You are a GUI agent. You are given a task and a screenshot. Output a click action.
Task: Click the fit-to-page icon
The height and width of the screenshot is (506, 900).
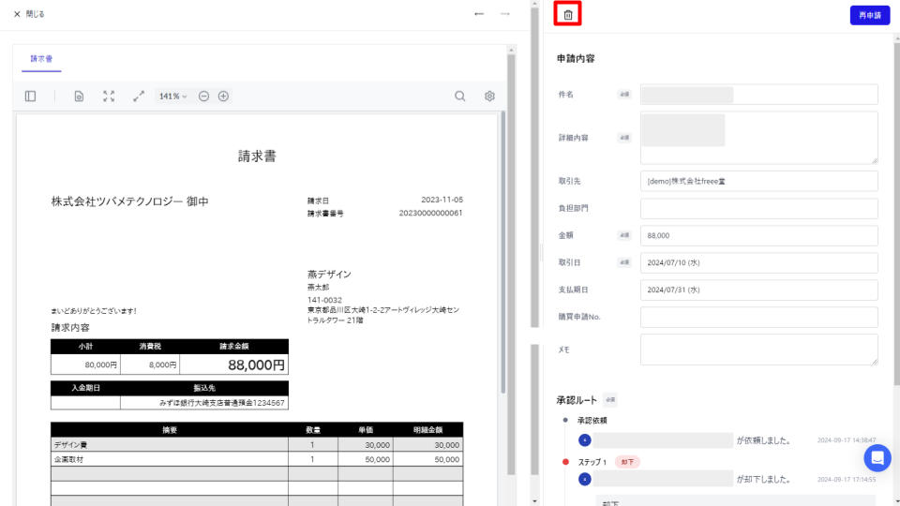click(109, 97)
